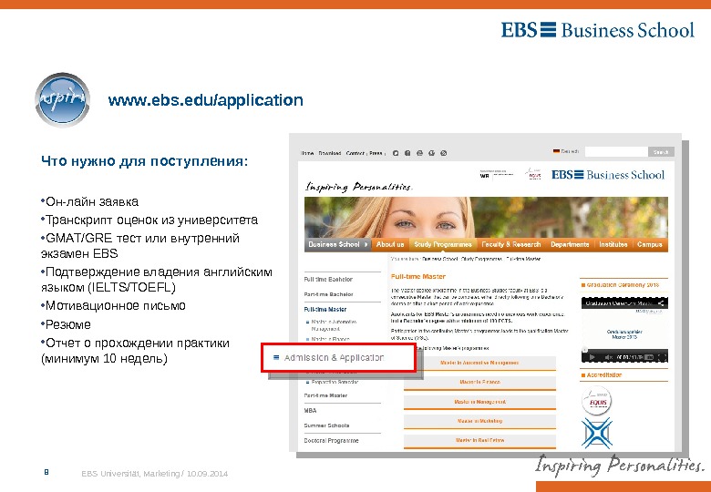Open the About us tab
Screen dimensions: 711x492
390,244
